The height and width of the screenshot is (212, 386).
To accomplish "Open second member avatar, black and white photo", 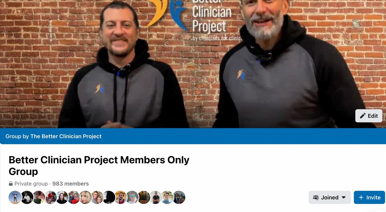I will point(27,197).
